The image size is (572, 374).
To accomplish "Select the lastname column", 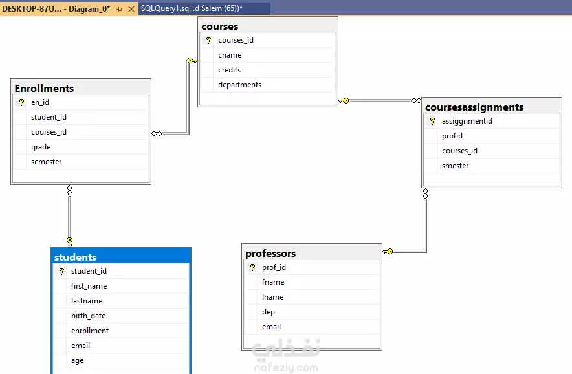I will click(121, 301).
